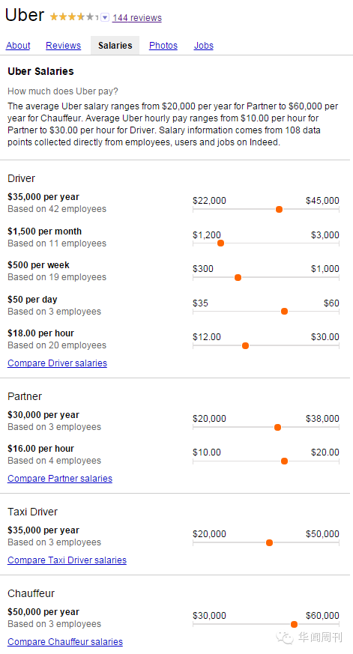This screenshot has width=353, height=654.
Task: Open Compare Chauffeur salaries link
Action: [x=65, y=642]
